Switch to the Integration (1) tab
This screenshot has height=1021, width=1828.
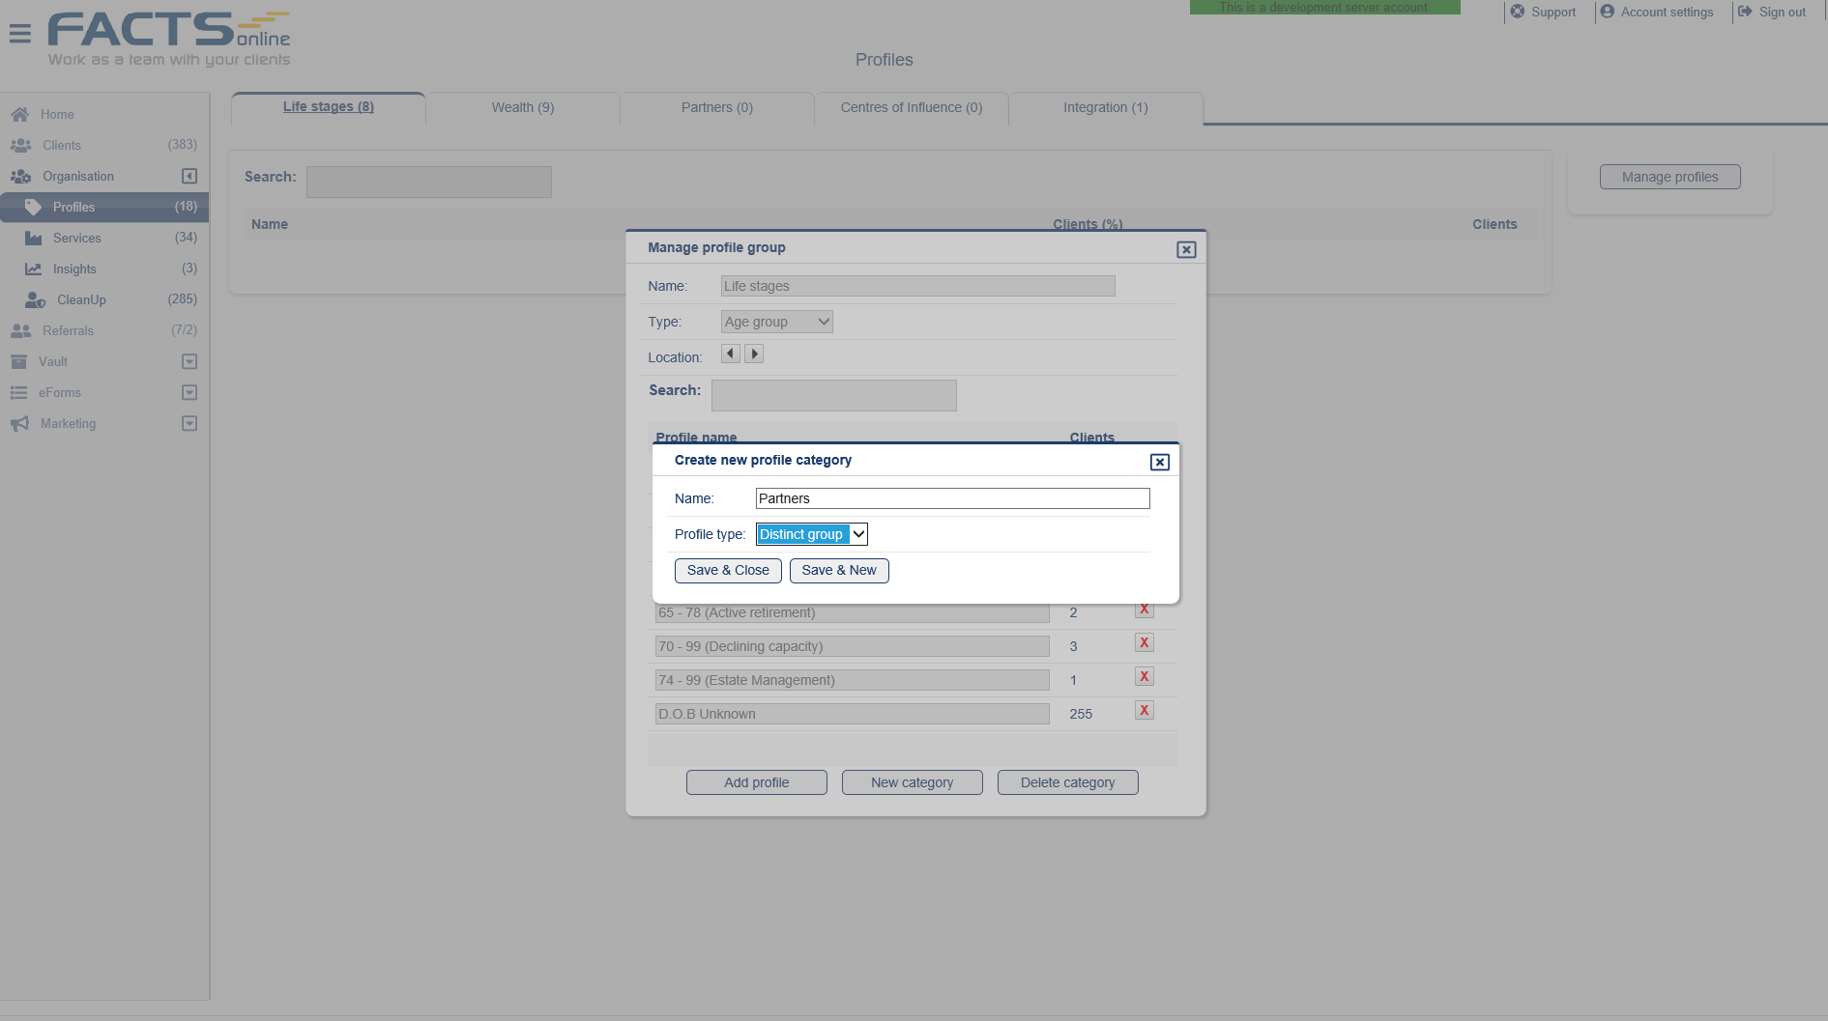point(1106,108)
